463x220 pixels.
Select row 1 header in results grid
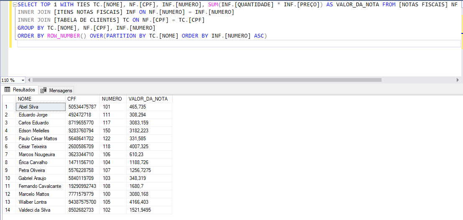tap(9, 107)
